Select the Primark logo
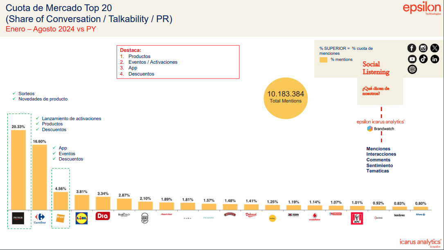 click(x=208, y=218)
